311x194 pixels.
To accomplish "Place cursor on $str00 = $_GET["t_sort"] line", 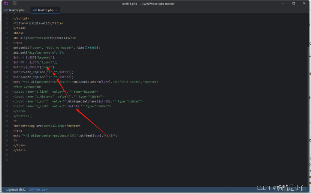I will point(35,62).
